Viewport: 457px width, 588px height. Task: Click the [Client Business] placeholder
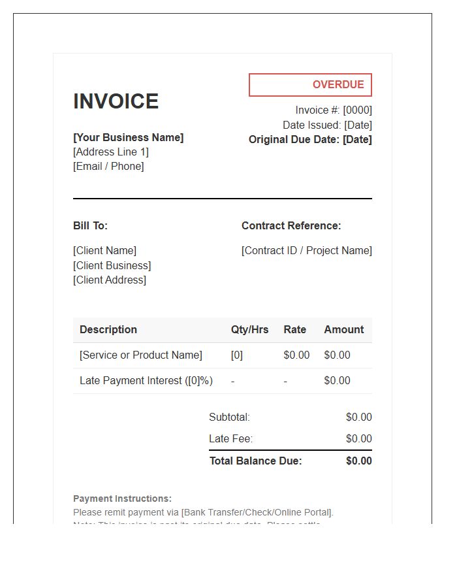pos(112,265)
